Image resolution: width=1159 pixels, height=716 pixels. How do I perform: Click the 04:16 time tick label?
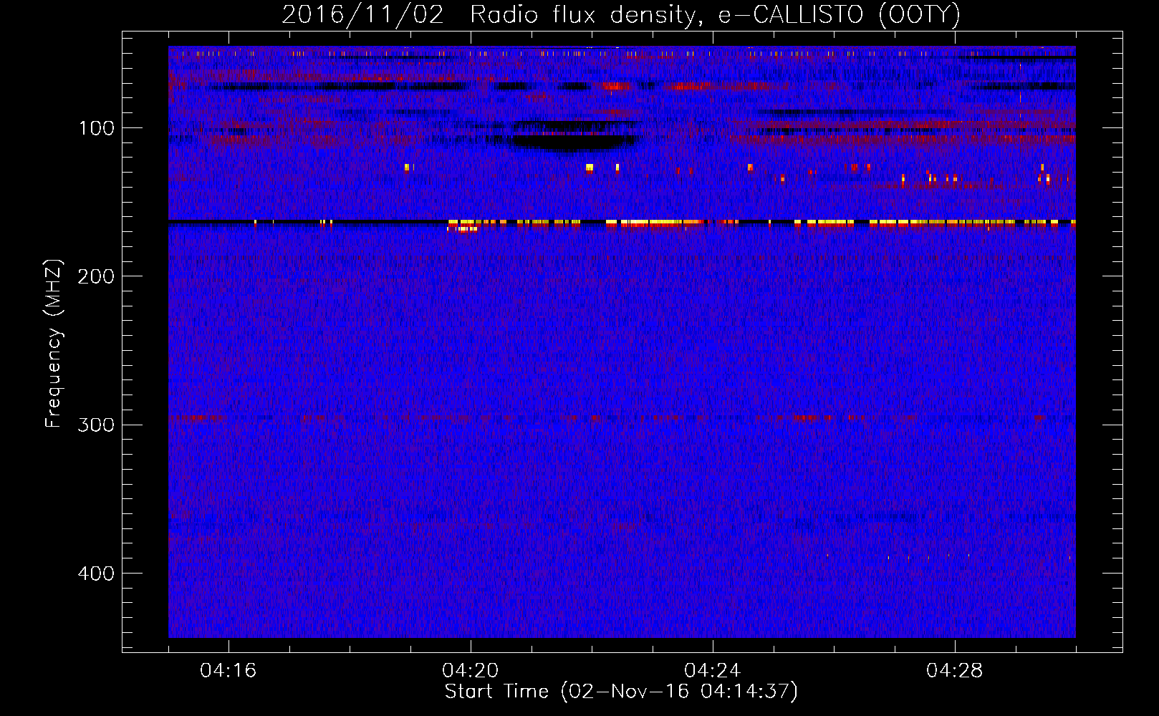coord(229,671)
